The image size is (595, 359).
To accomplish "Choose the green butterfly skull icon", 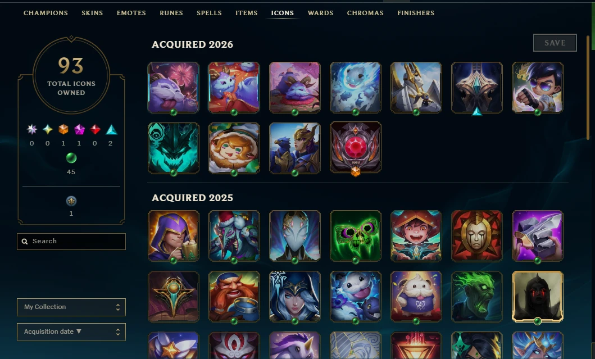I will click(356, 235).
